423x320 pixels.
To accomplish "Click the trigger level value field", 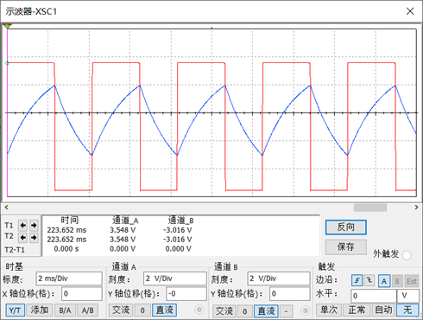I will click(374, 296).
